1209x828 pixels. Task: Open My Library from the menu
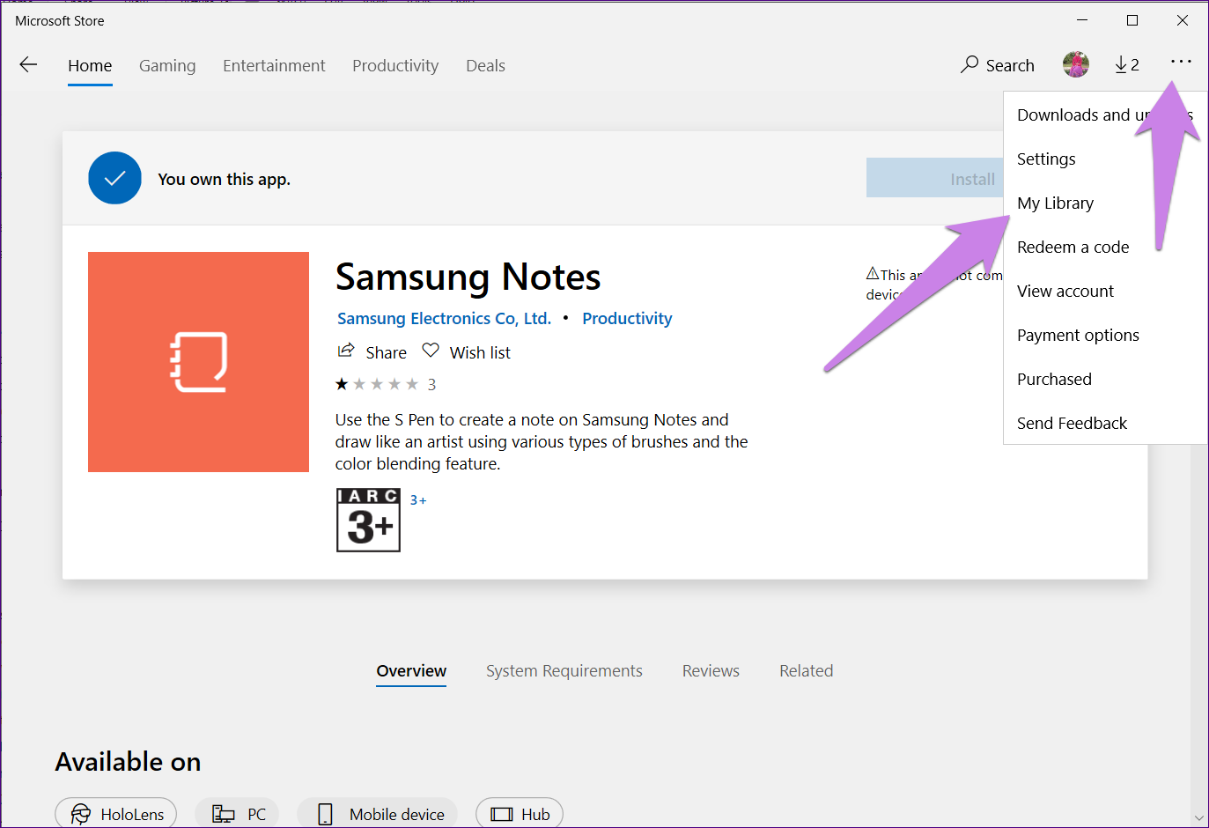(x=1055, y=203)
